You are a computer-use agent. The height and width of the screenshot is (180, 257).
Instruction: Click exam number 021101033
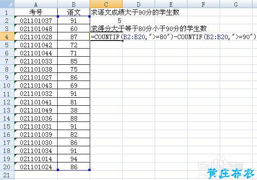coord(36,61)
